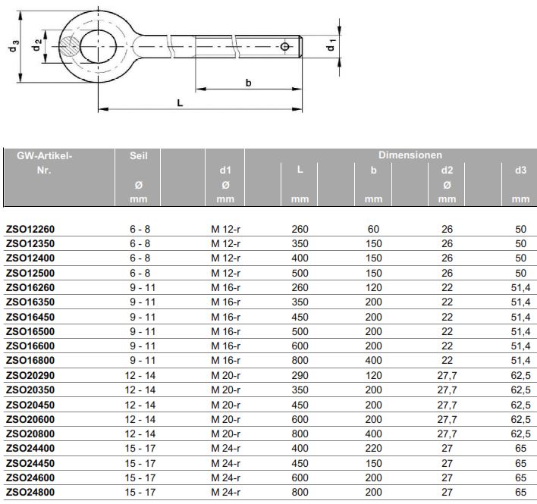Select the L column header in table
This screenshot has height=504, width=537.
click(300, 171)
